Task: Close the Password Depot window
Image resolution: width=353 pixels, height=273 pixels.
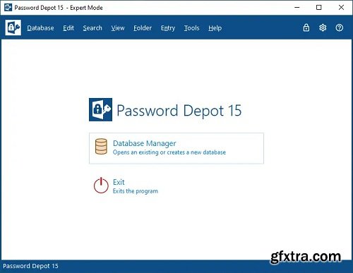Action: (x=341, y=8)
